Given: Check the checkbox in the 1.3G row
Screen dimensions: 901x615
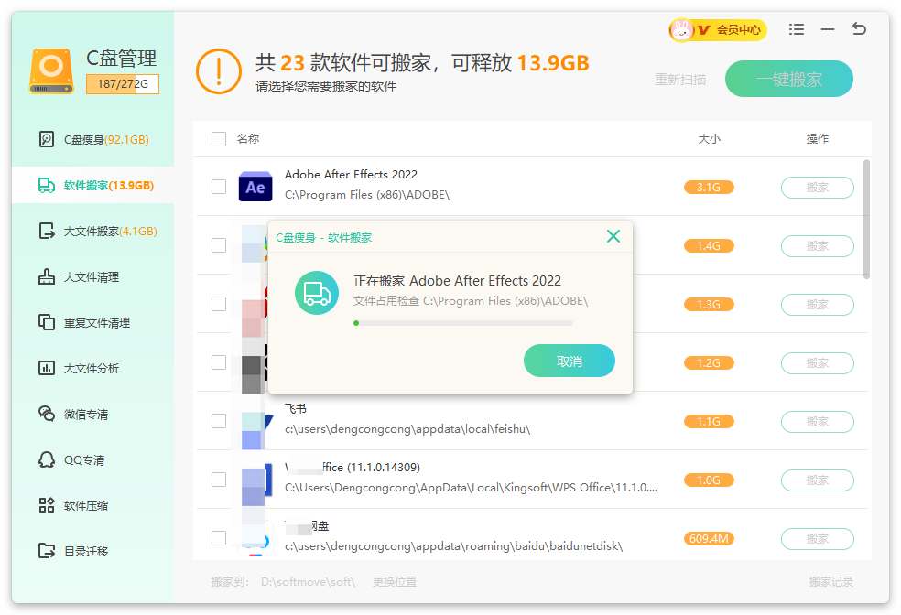Looking at the screenshot, I should click(219, 304).
